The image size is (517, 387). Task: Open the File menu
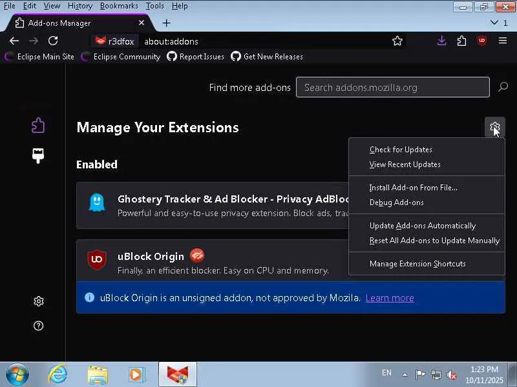tap(9, 6)
